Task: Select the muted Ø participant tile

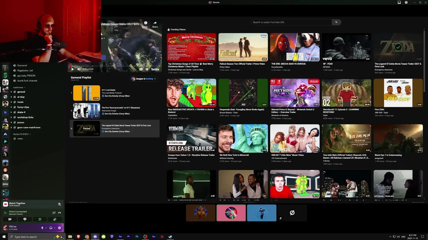Action: (292, 213)
